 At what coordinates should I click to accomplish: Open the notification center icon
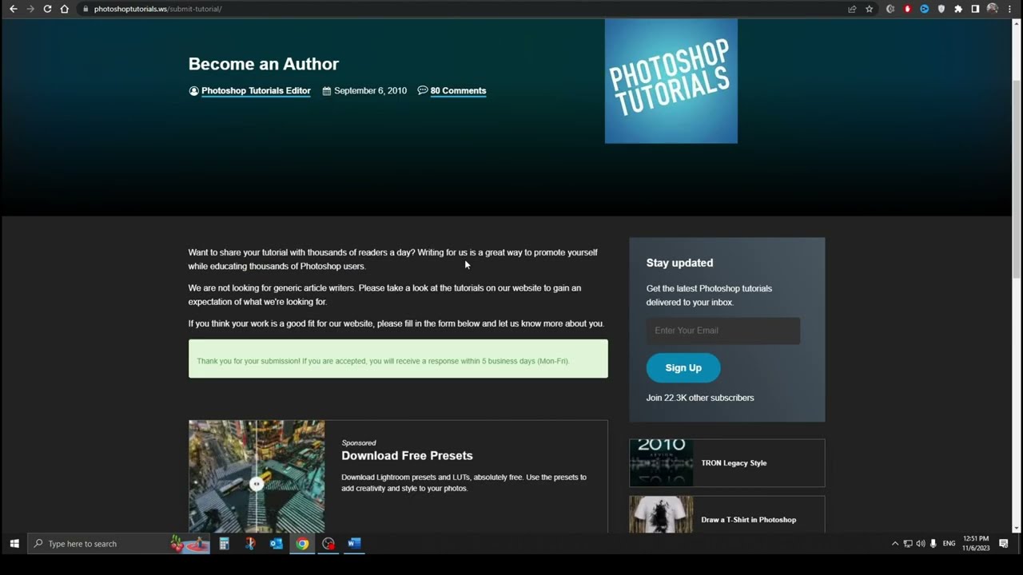pyautogui.click(x=1004, y=544)
